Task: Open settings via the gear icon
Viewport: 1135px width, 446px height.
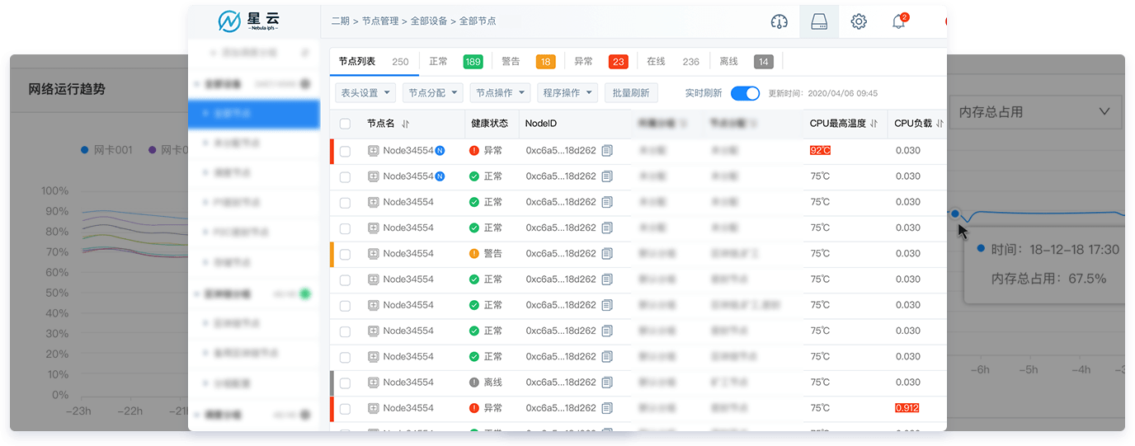Action: click(x=859, y=21)
